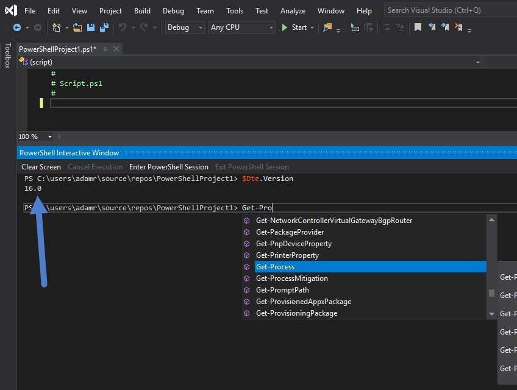Switch to the PowerShellProject1.ps1 tab
Viewport: 517px width, 390px height.
click(x=57, y=49)
